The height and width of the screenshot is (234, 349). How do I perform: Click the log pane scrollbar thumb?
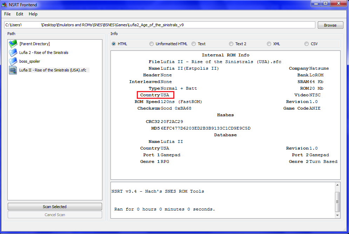coord(337,202)
